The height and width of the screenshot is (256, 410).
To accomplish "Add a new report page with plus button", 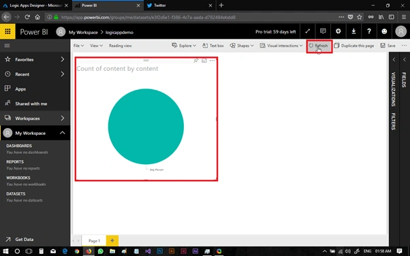I will tap(112, 240).
